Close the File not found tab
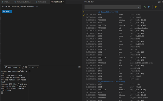 (x=63, y=2)
